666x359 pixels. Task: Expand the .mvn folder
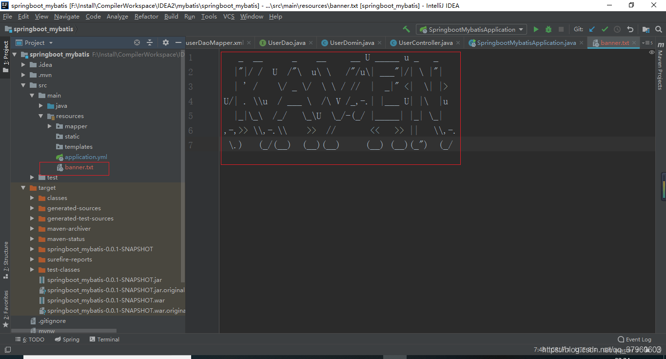coord(23,75)
